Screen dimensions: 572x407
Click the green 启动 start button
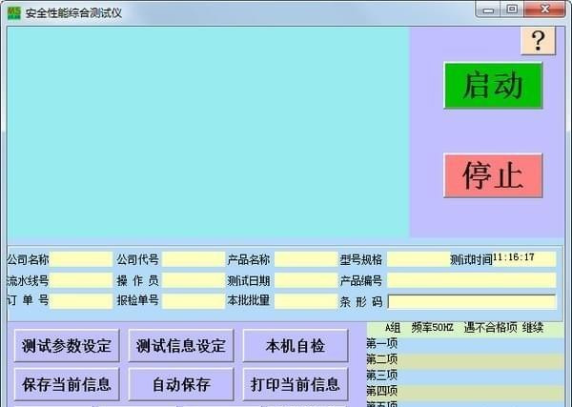(493, 86)
